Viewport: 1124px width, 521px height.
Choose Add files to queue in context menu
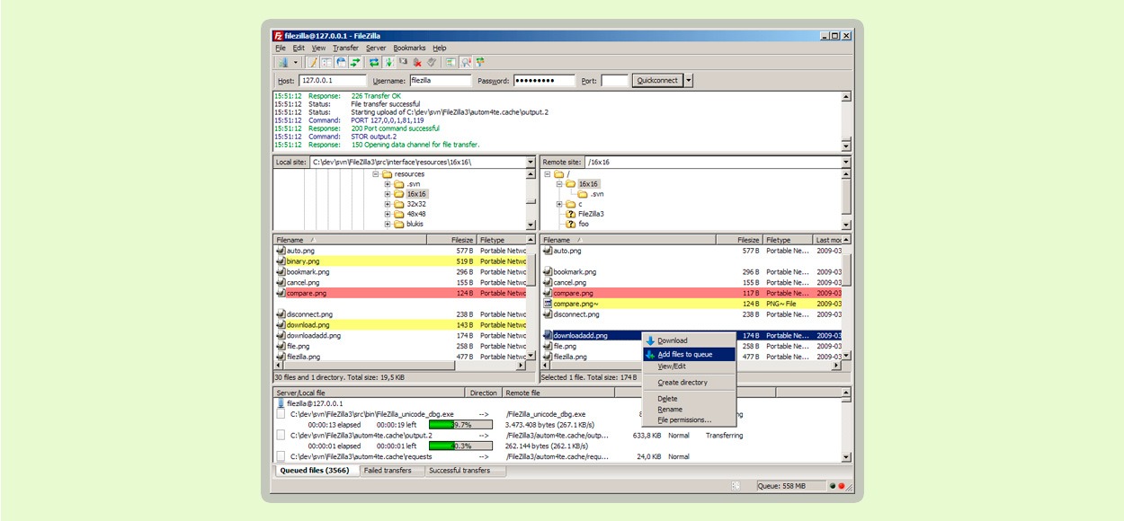[690, 355]
